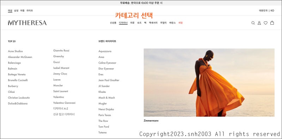This screenshot has width=282, height=139.
Task: Open the 백 menu
Action: pyautogui.click(x=145, y=23)
